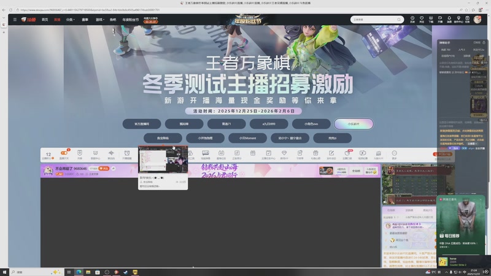
Task: Select the 小贝Moment streamer pill
Action: click(247, 138)
